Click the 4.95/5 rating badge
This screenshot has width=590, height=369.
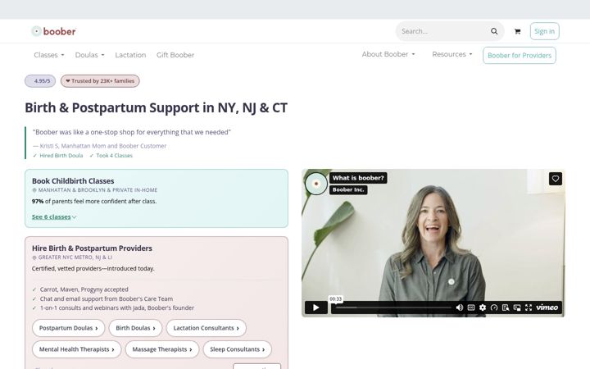(x=40, y=81)
